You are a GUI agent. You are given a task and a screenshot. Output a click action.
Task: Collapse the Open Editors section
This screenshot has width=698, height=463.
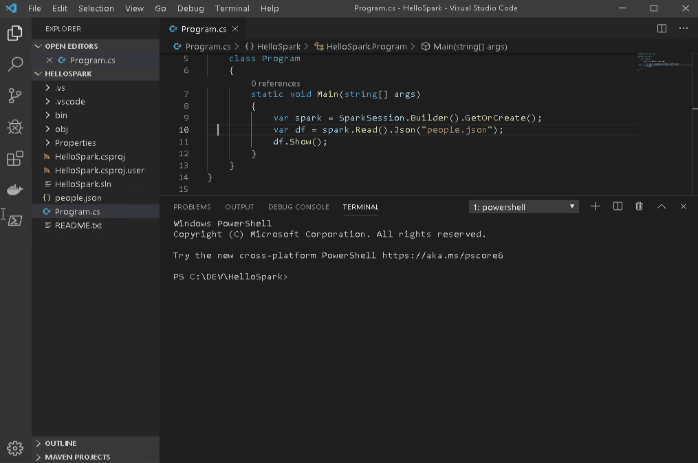pos(39,46)
